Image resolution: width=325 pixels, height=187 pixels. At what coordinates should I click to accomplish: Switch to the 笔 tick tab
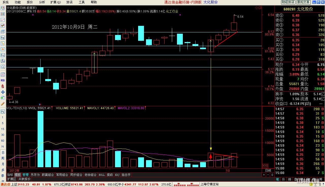[x=278, y=179]
